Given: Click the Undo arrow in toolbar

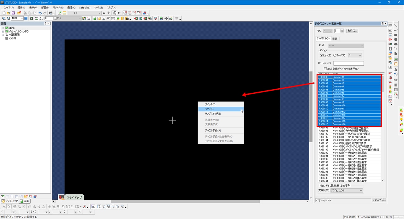Looking at the screenshot, I should pyautogui.click(x=40, y=13).
